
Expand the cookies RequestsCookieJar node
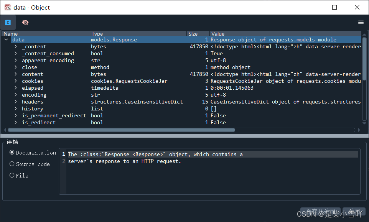15,81
